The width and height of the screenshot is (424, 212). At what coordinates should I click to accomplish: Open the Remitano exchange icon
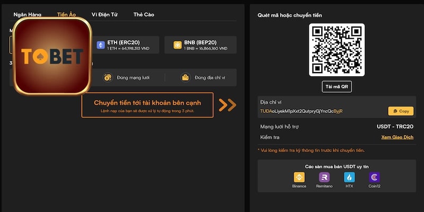point(324,178)
